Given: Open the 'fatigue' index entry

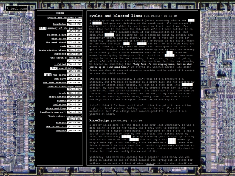Looking at the screenshot, I should 61,123.
